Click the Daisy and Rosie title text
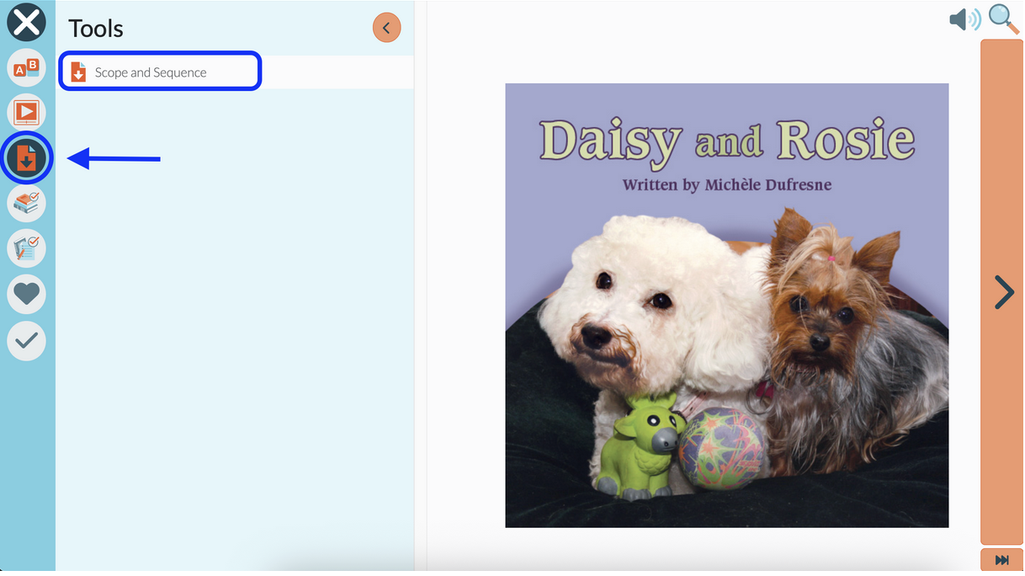 pyautogui.click(x=726, y=141)
